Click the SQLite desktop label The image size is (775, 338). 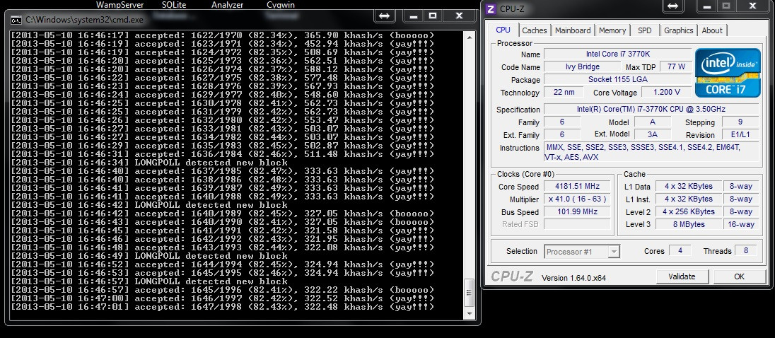[174, 4]
